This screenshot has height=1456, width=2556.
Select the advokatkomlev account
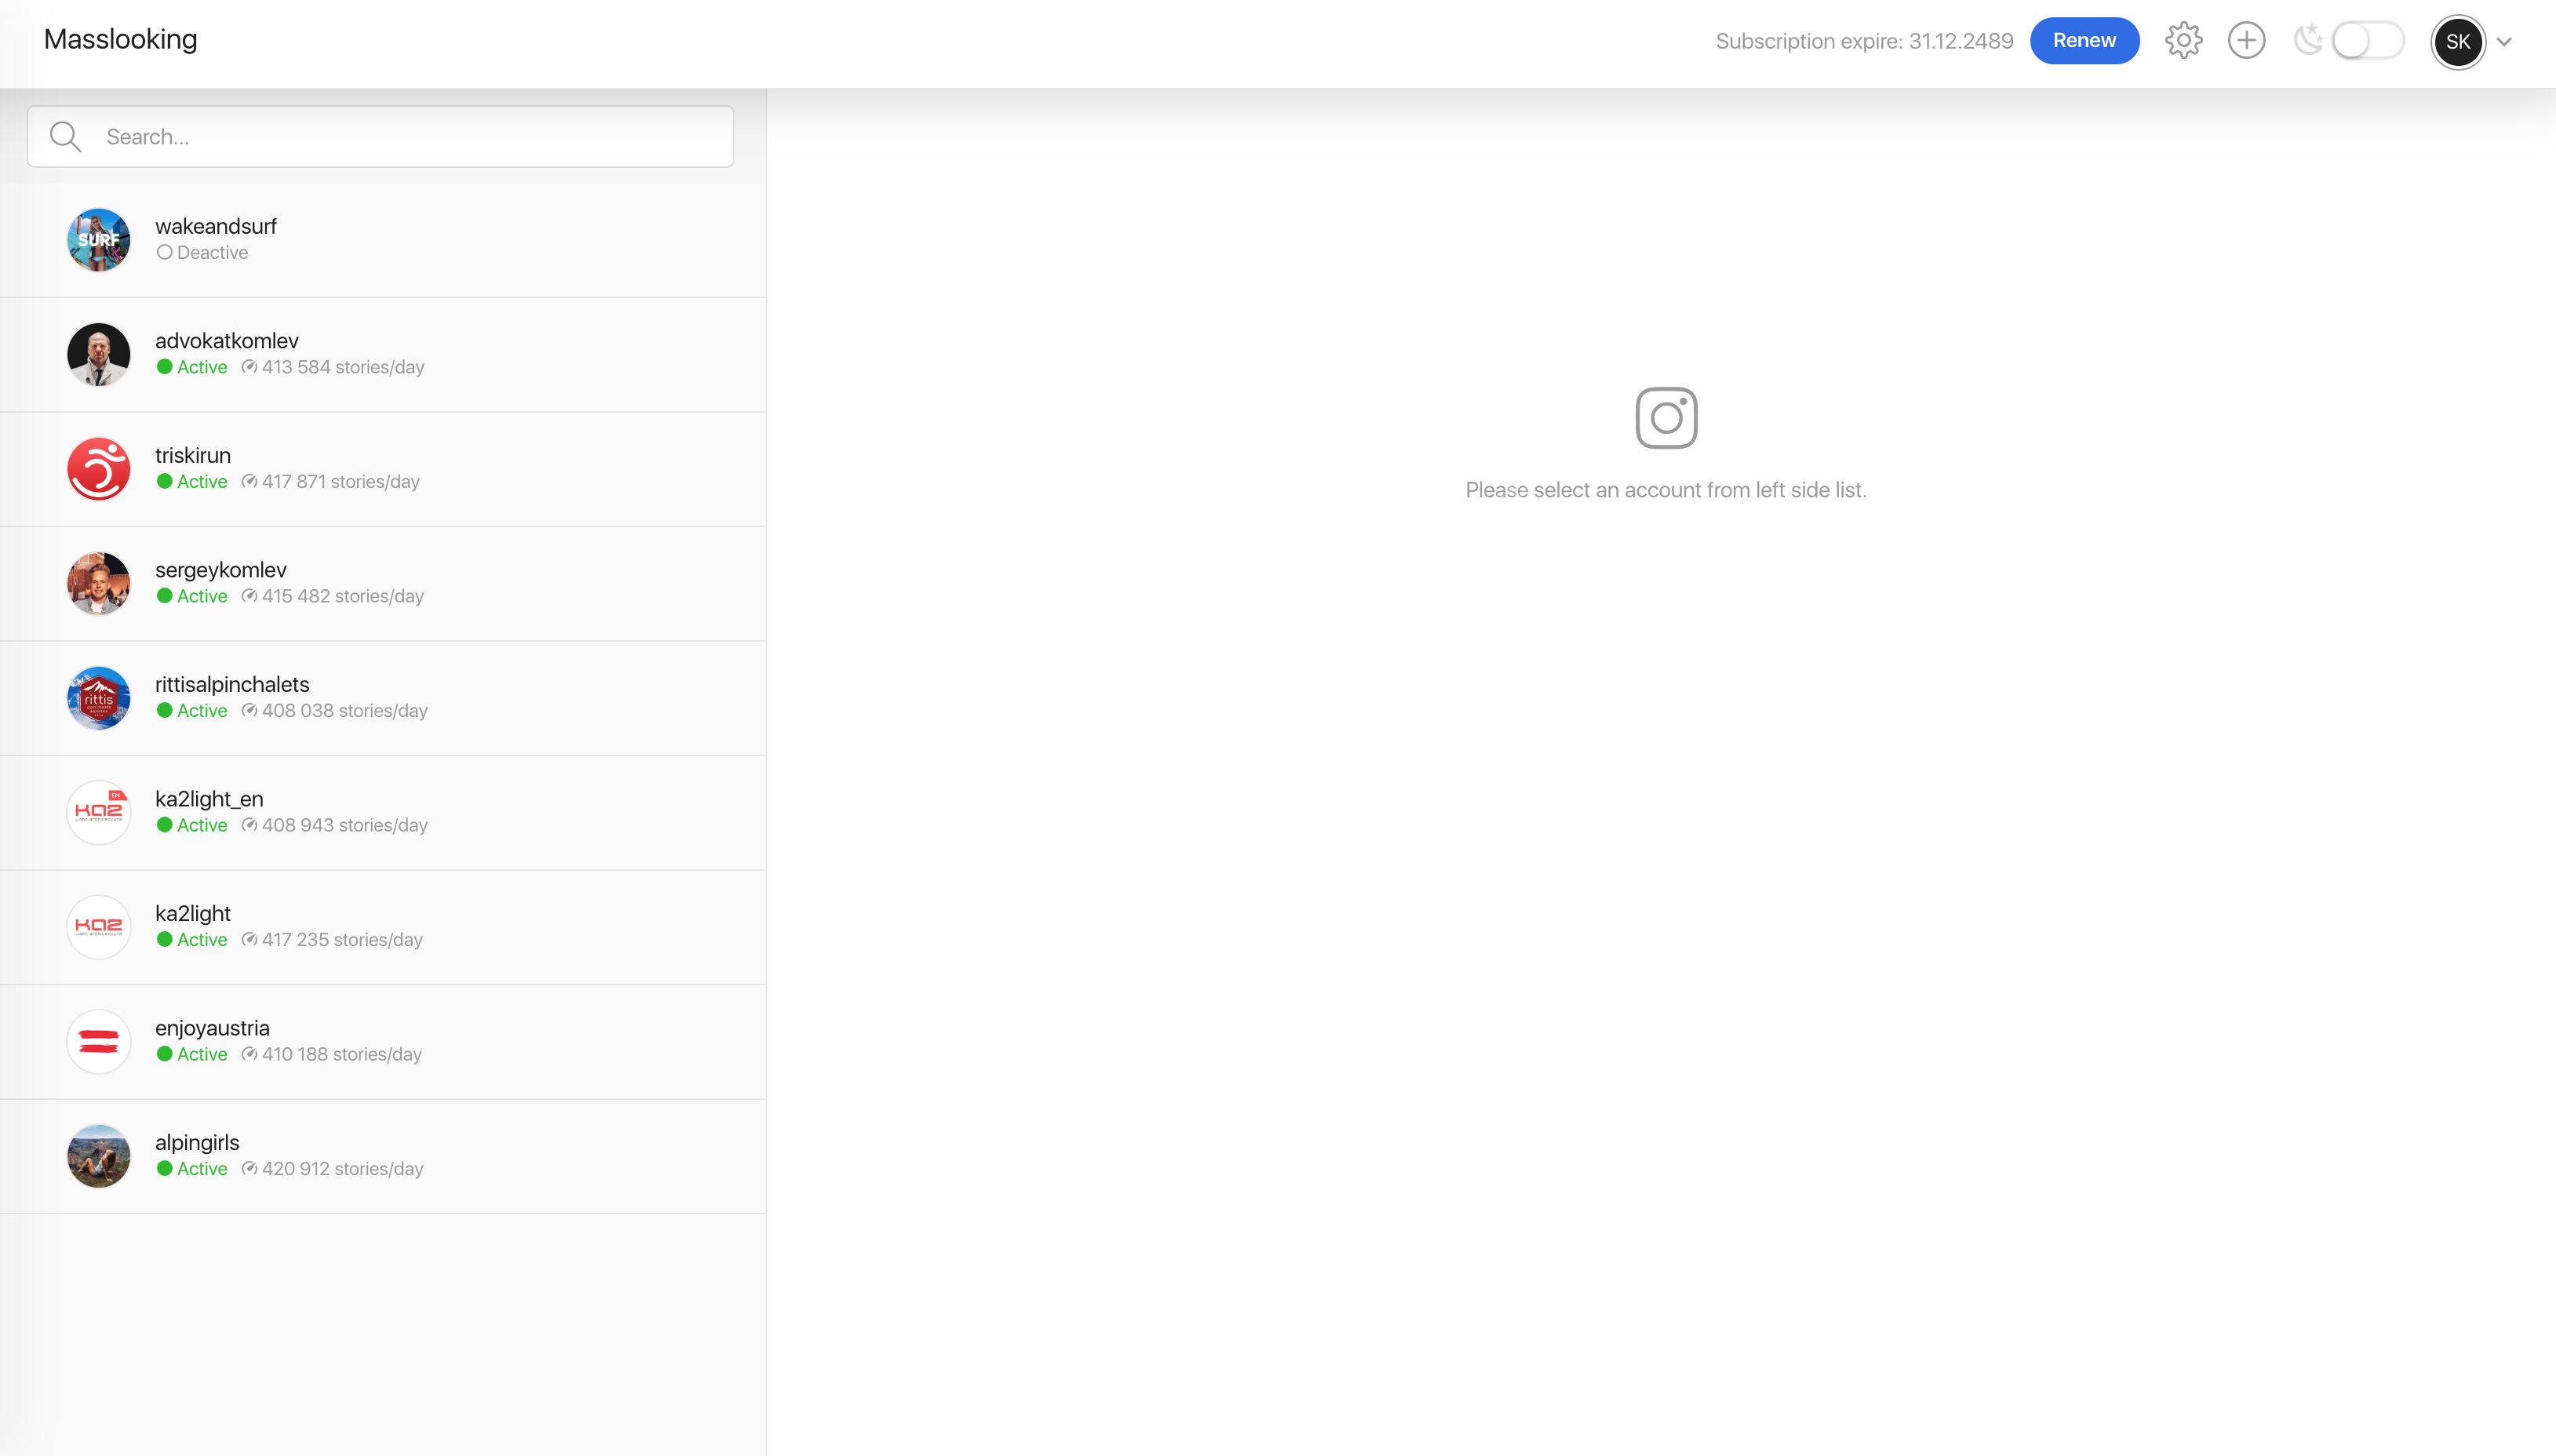[x=383, y=354]
